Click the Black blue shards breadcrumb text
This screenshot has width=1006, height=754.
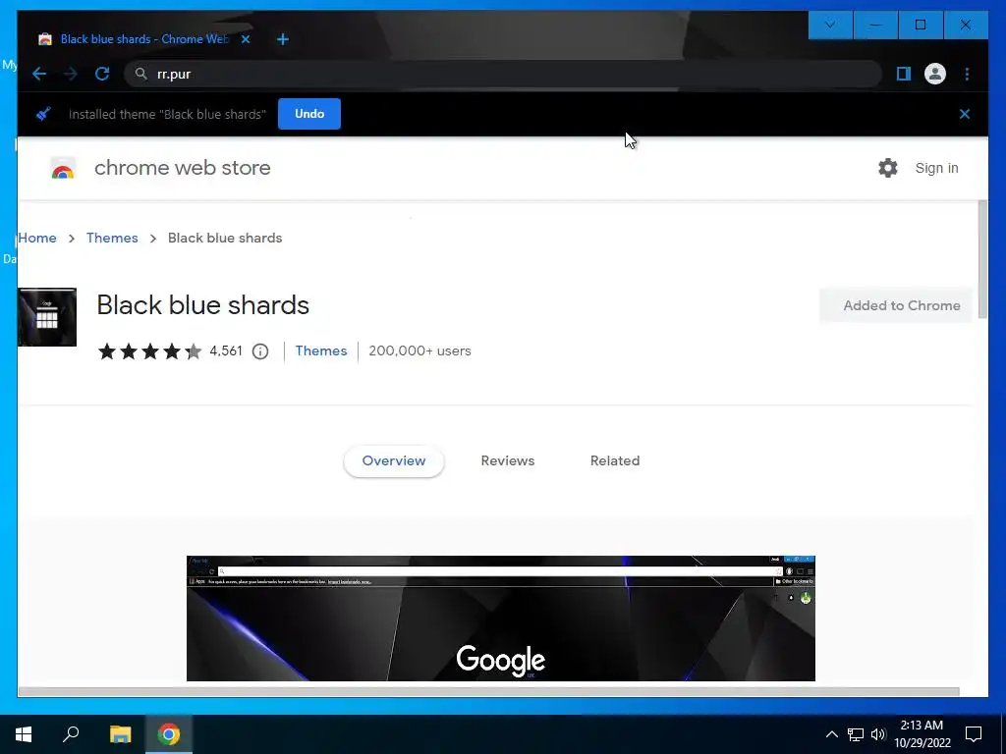click(x=225, y=238)
